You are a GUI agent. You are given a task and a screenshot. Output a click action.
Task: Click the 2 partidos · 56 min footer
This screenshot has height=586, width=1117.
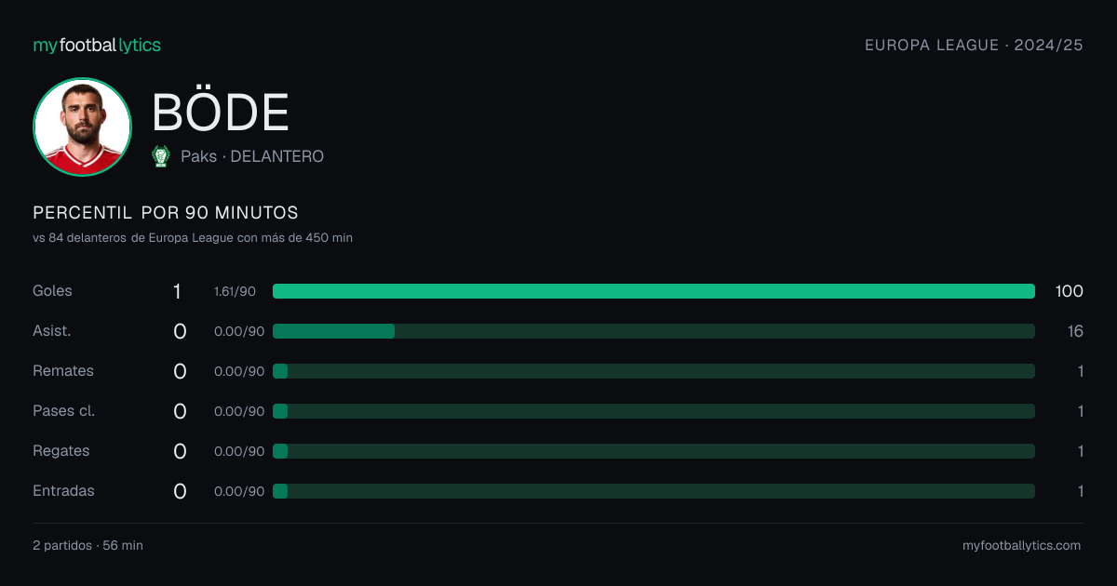pos(87,545)
